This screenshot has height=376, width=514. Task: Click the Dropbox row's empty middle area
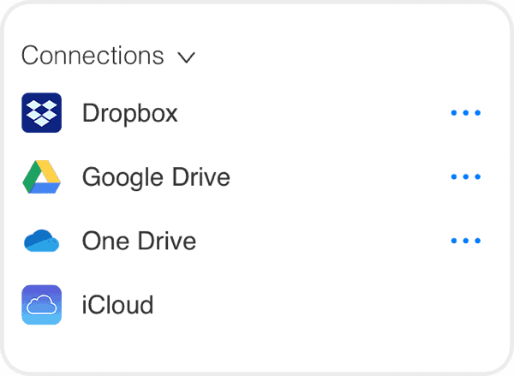[x=314, y=113]
